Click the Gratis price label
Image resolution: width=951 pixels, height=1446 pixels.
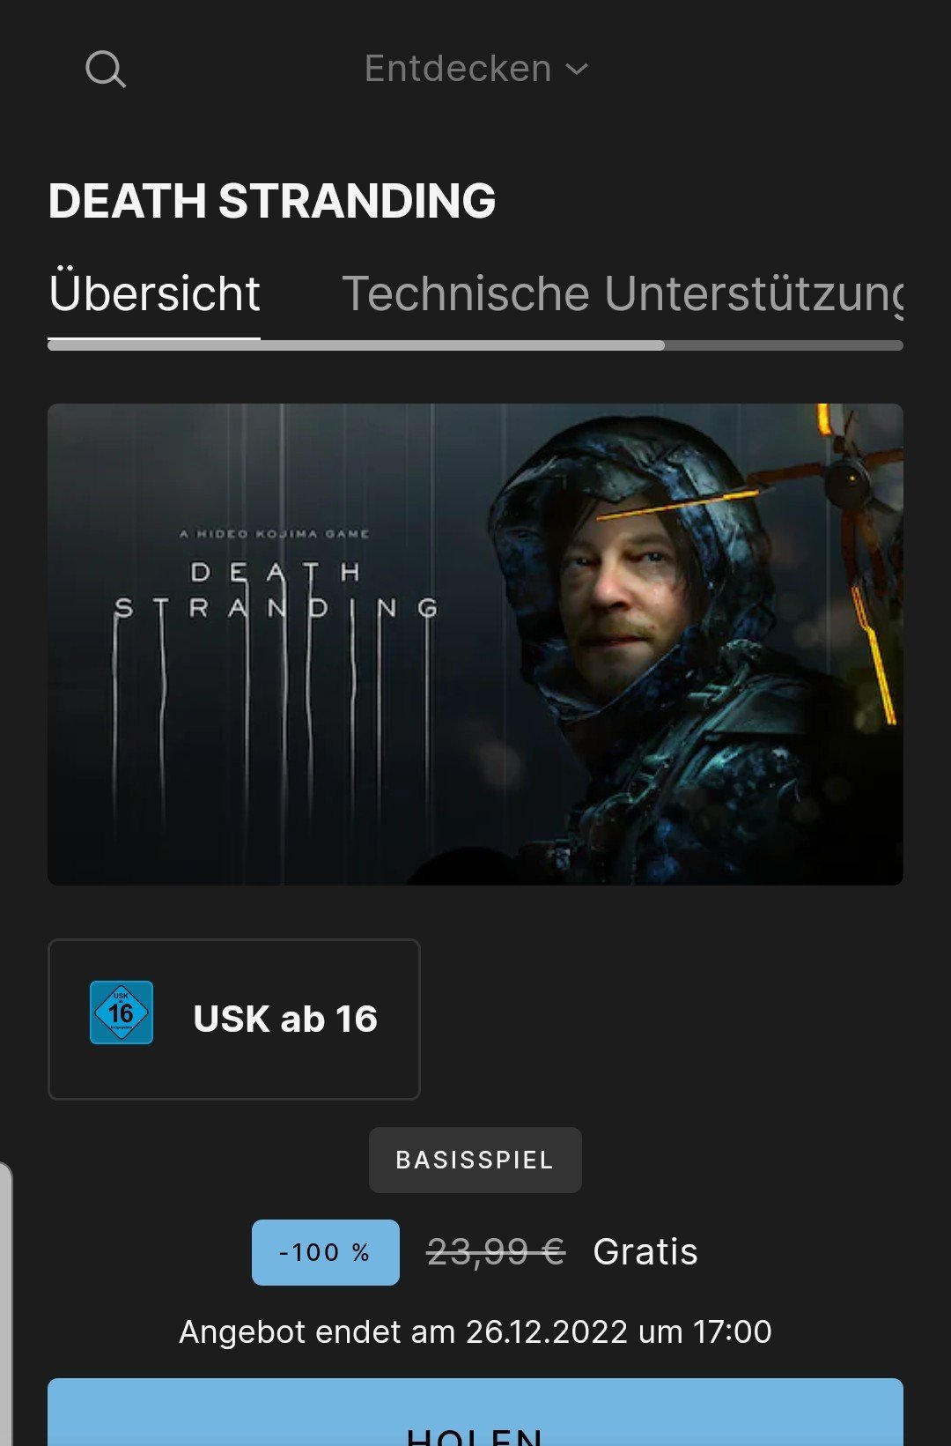[x=645, y=1251]
